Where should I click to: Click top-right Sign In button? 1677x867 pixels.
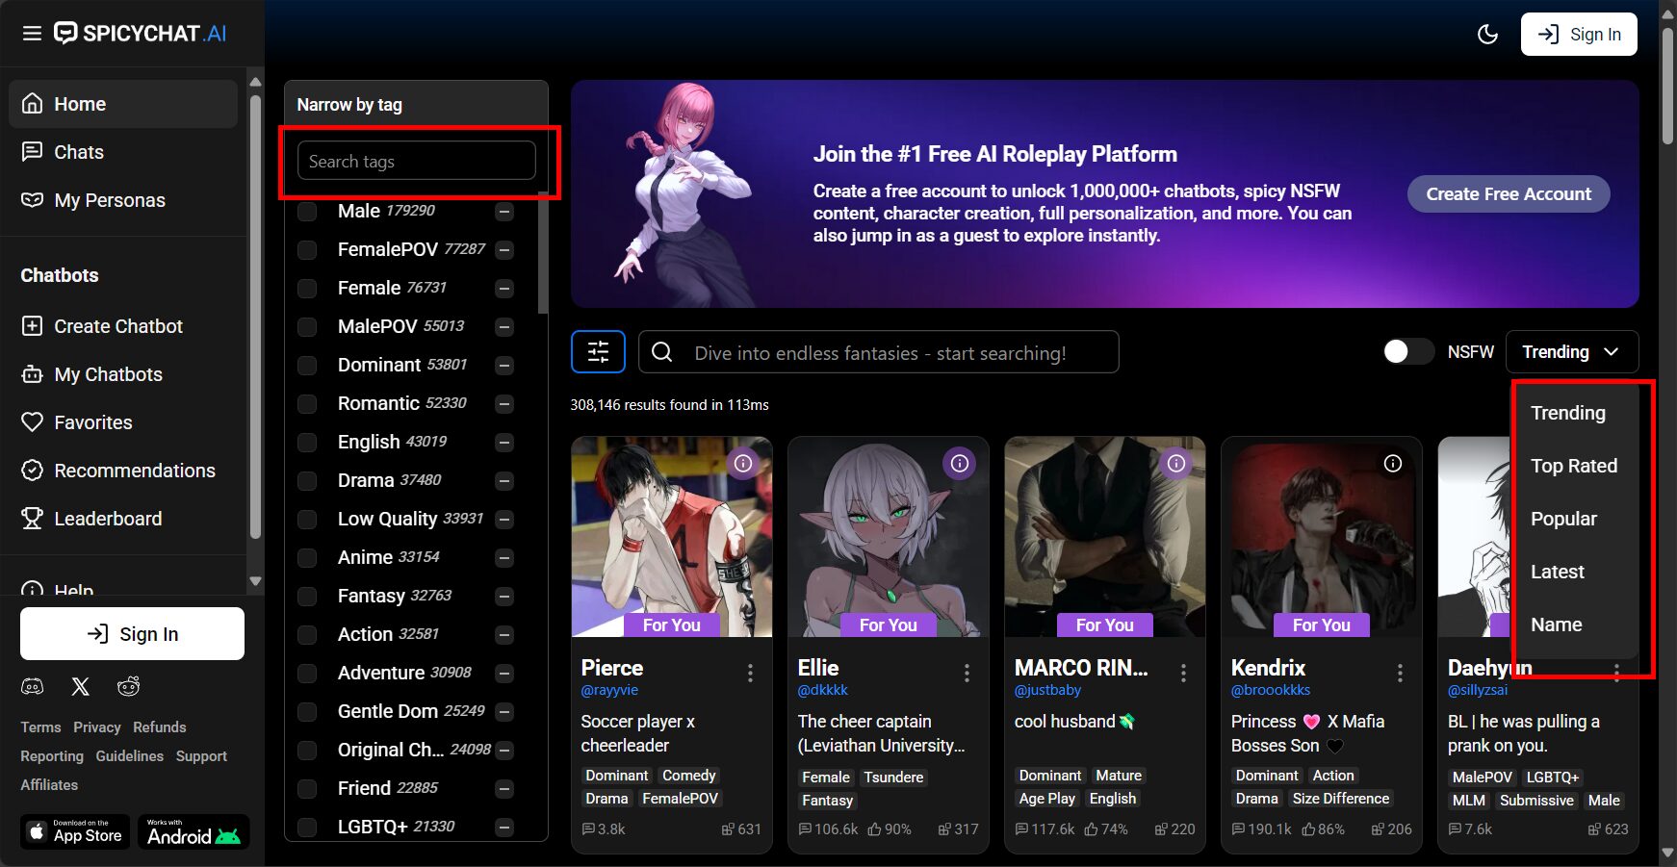pyautogui.click(x=1579, y=35)
